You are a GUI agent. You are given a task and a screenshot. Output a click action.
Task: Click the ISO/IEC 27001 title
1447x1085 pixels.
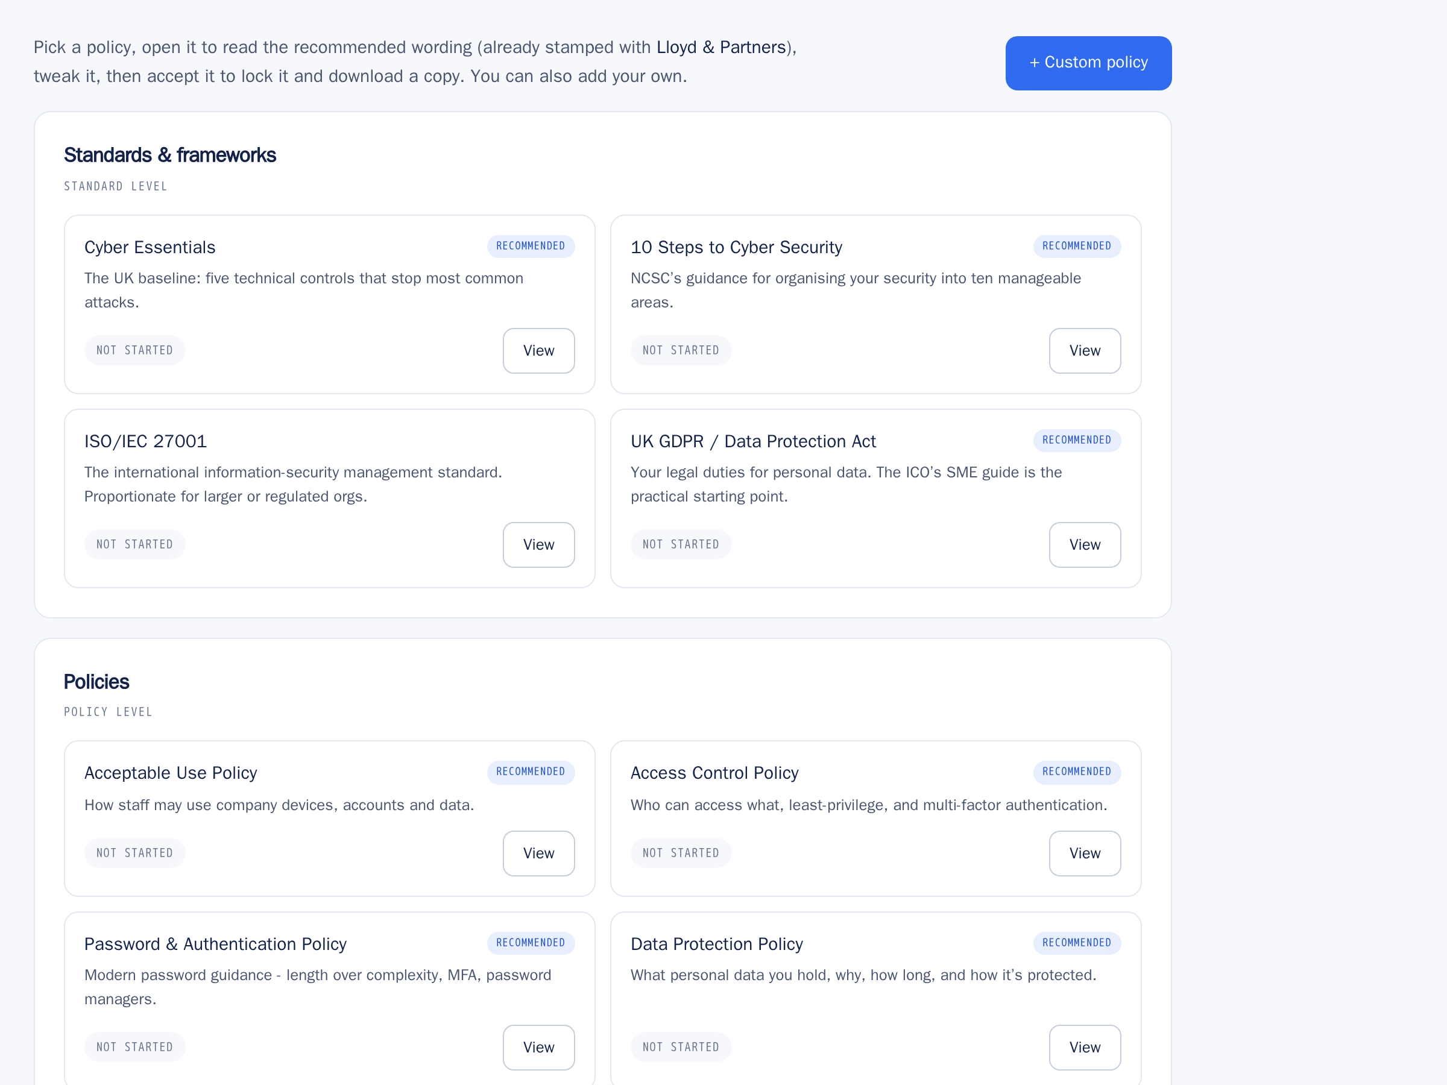click(145, 441)
